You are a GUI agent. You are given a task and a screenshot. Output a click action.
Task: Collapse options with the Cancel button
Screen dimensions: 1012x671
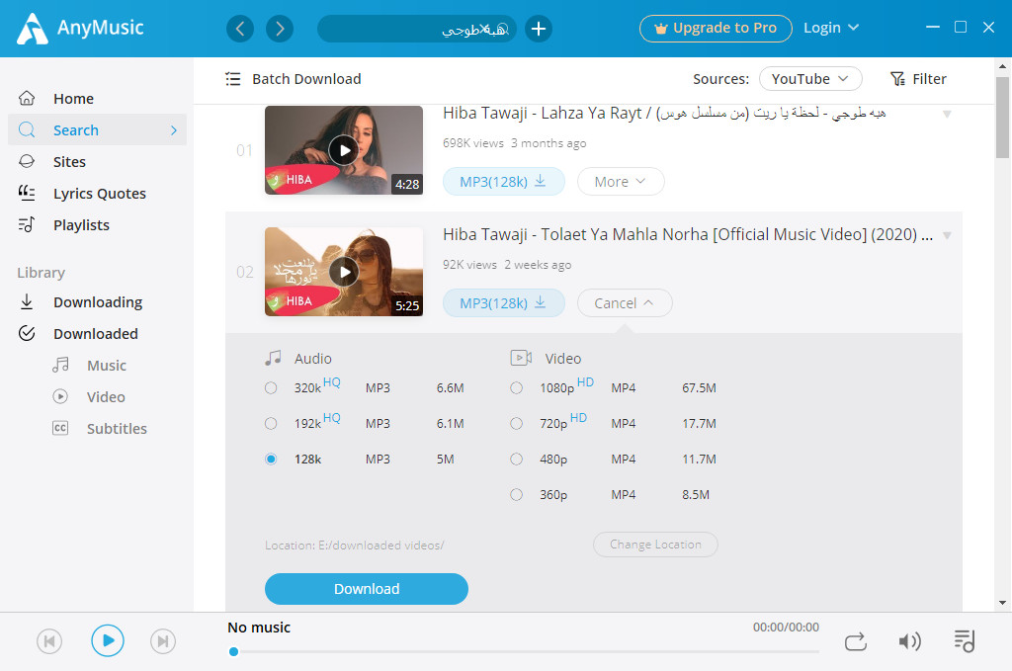pos(625,302)
